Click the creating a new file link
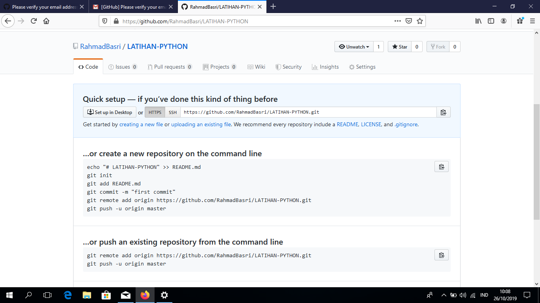The image size is (540, 303). point(141,124)
